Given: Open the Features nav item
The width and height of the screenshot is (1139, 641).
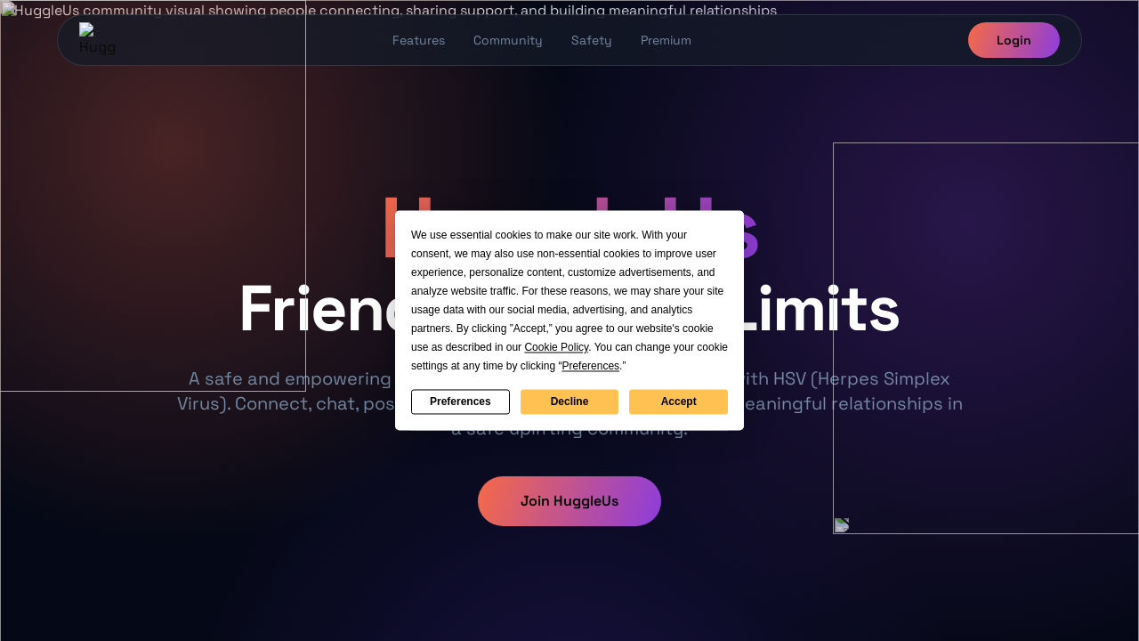Looking at the screenshot, I should pyautogui.click(x=418, y=40).
